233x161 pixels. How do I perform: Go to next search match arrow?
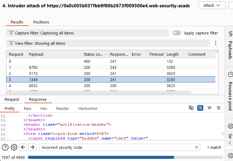click(32, 147)
